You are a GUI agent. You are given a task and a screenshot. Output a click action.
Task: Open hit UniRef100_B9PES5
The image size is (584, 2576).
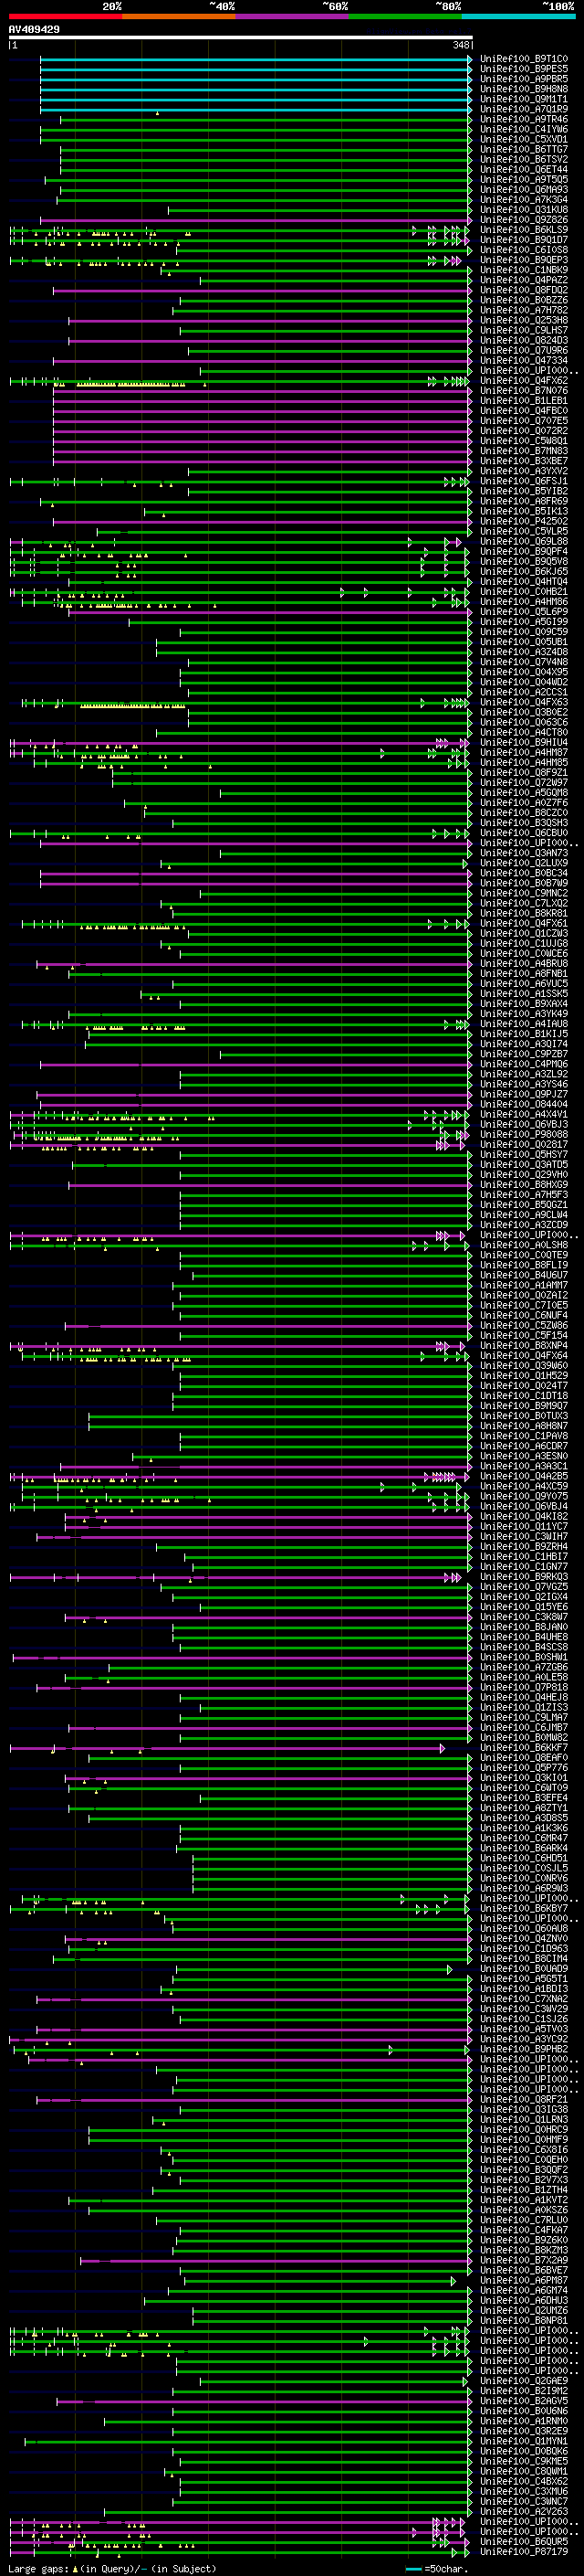pos(524,69)
